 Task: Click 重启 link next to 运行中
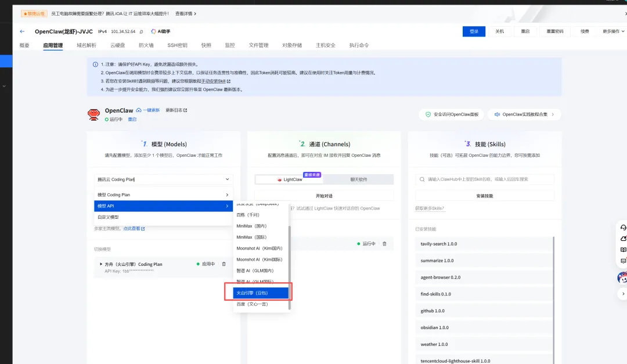tap(132, 119)
